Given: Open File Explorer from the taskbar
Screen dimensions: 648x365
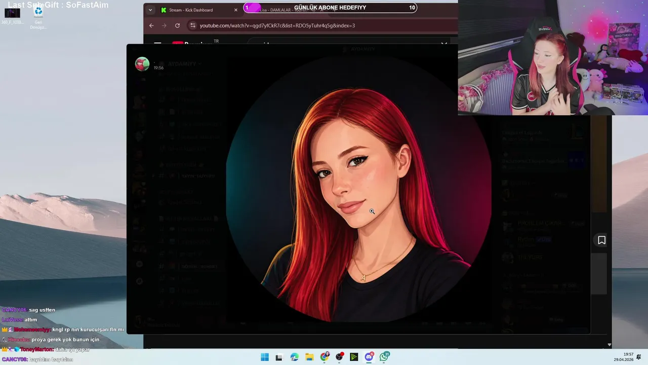Looking at the screenshot, I should click(309, 357).
